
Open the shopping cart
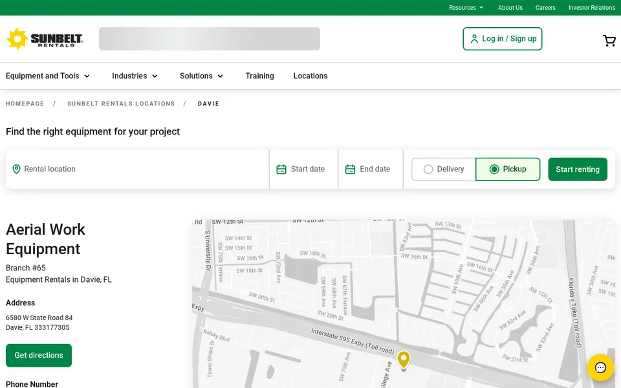(x=609, y=40)
